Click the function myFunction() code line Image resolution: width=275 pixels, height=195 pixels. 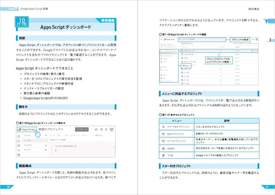coord(65,146)
